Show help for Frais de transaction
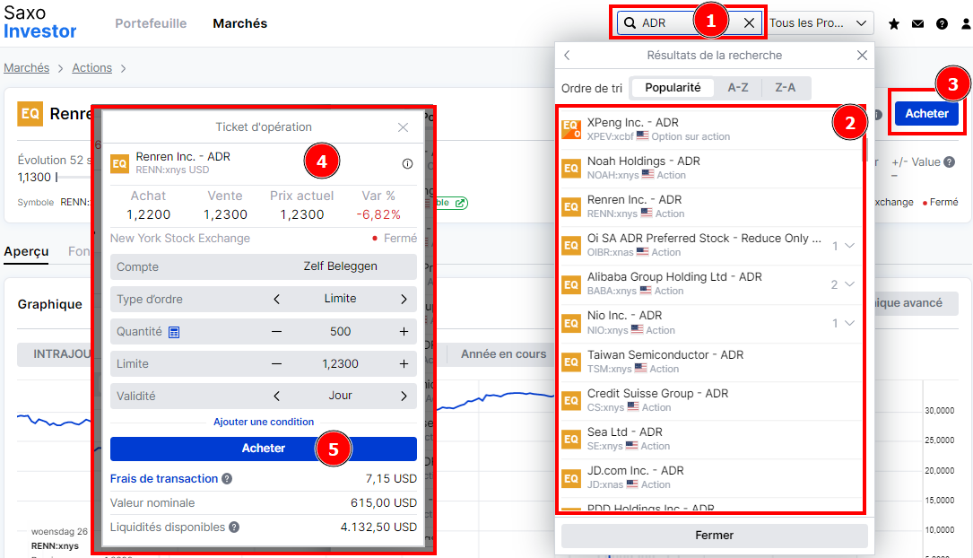Screen dimensions: 973x558 (x=227, y=478)
